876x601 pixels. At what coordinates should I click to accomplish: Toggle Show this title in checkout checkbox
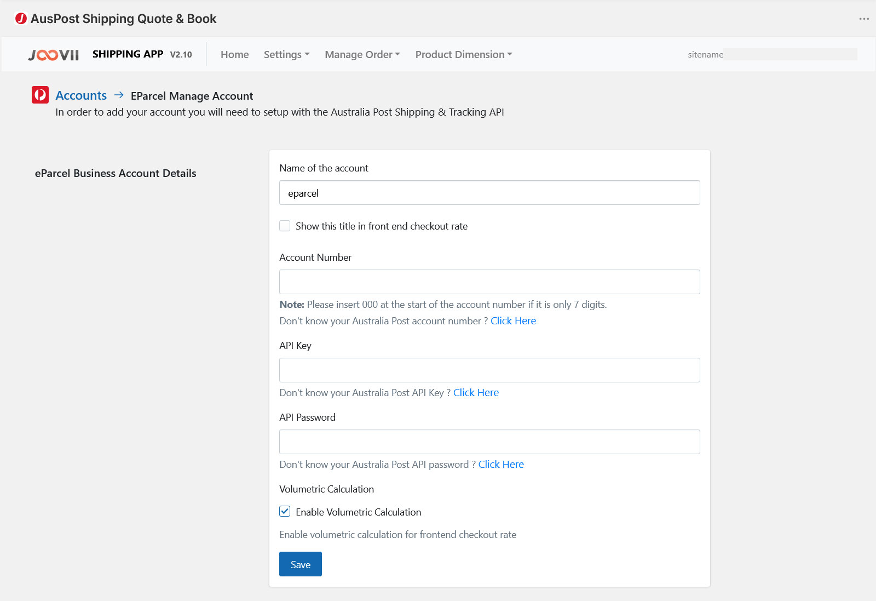click(285, 226)
